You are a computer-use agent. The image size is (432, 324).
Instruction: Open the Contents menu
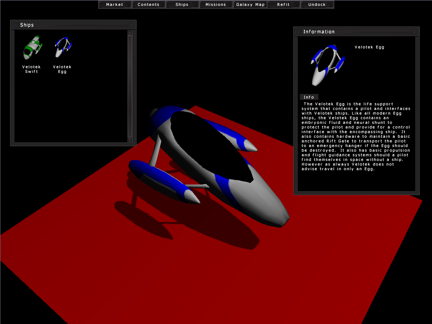pyautogui.click(x=148, y=5)
